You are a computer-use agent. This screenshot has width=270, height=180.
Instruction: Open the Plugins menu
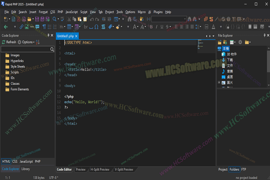pos(158,12)
